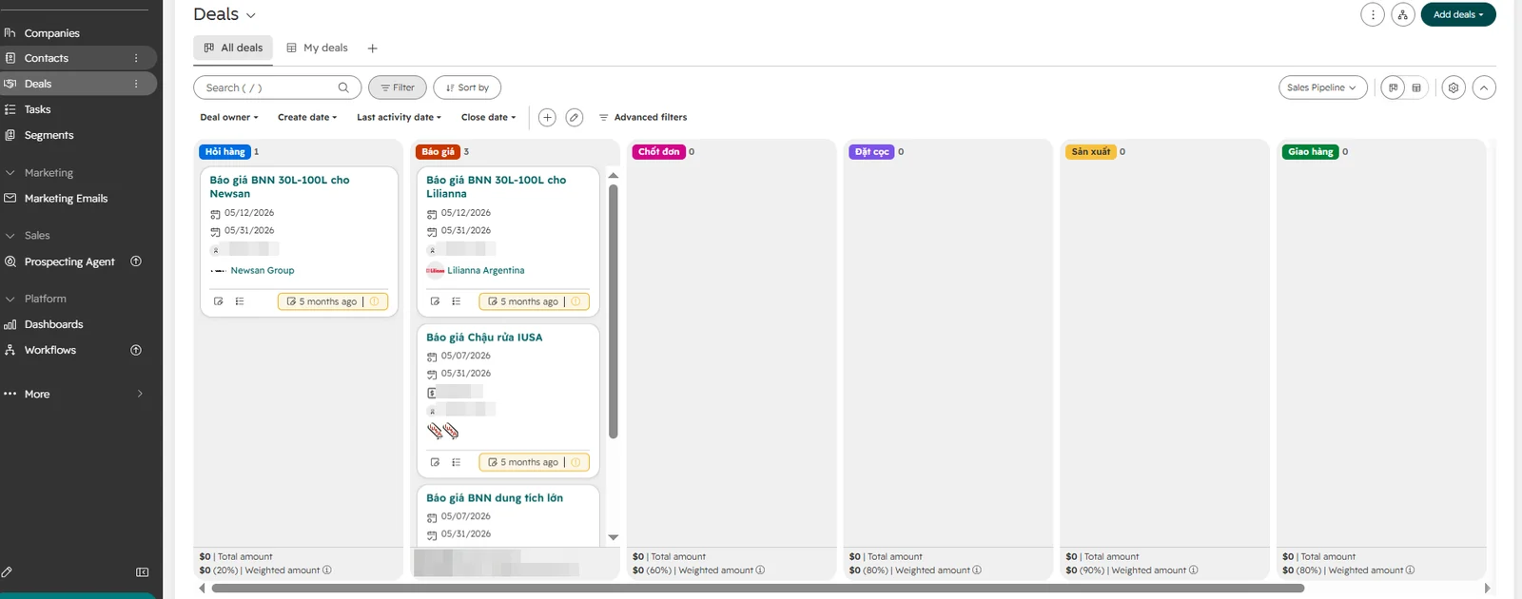Viewport: 1522px width, 599px height.
Task: Expand the Last activity date filter
Action: point(399,117)
